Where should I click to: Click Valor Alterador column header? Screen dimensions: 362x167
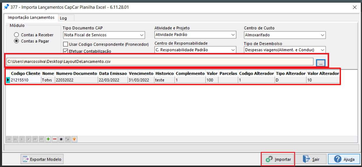(323, 74)
